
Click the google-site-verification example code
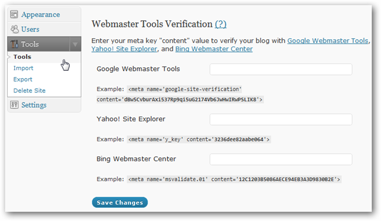(185, 89)
